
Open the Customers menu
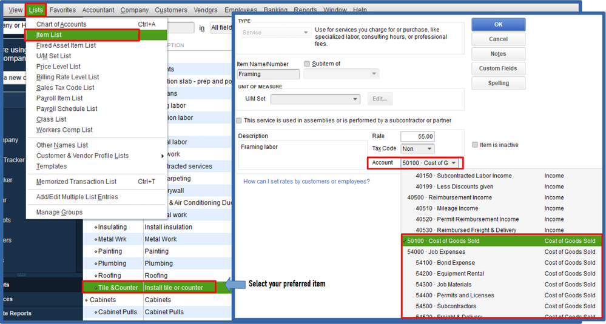[171, 10]
